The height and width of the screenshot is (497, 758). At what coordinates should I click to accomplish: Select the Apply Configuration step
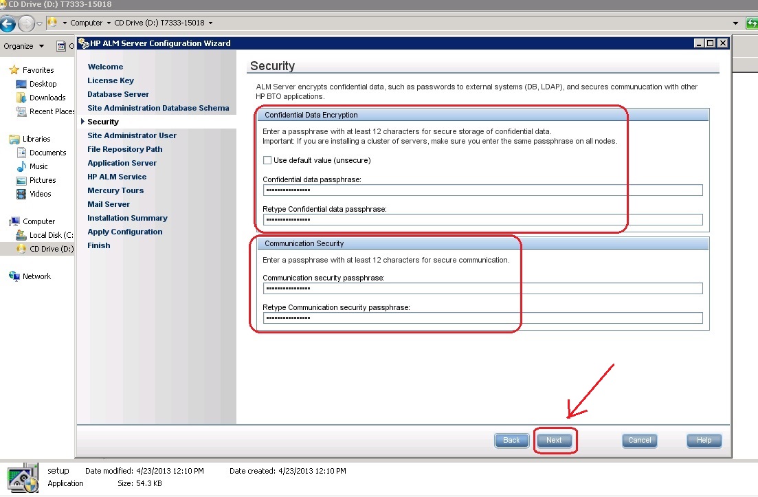tap(124, 232)
